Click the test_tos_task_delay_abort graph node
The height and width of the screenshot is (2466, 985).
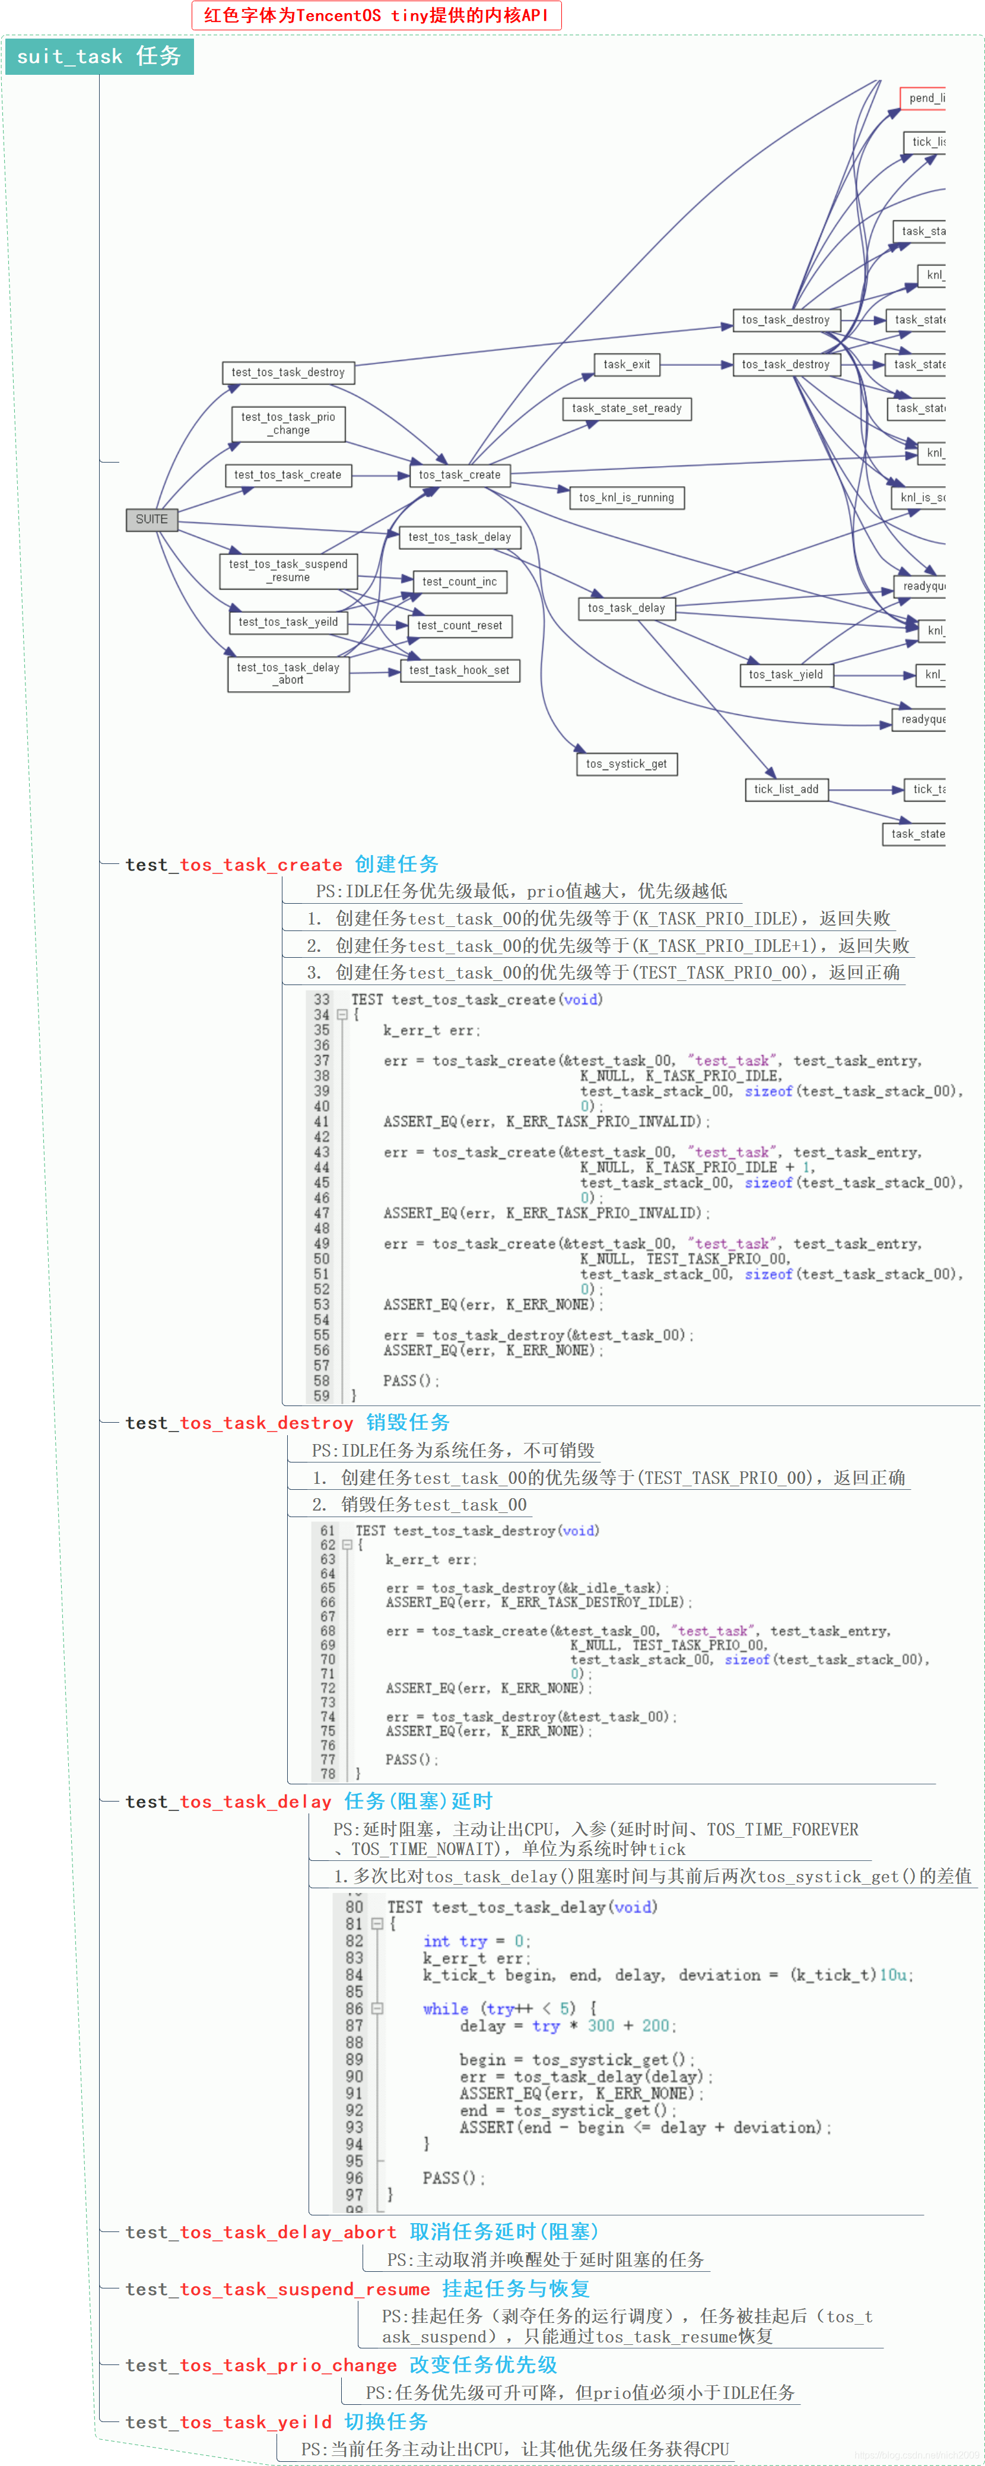click(x=288, y=673)
